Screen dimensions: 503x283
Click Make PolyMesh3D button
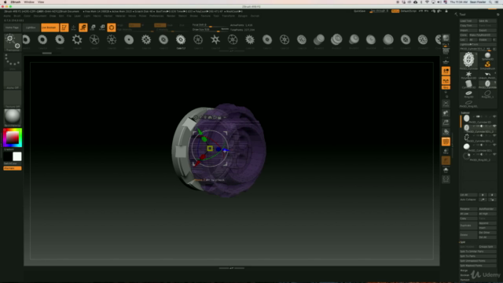483,35
